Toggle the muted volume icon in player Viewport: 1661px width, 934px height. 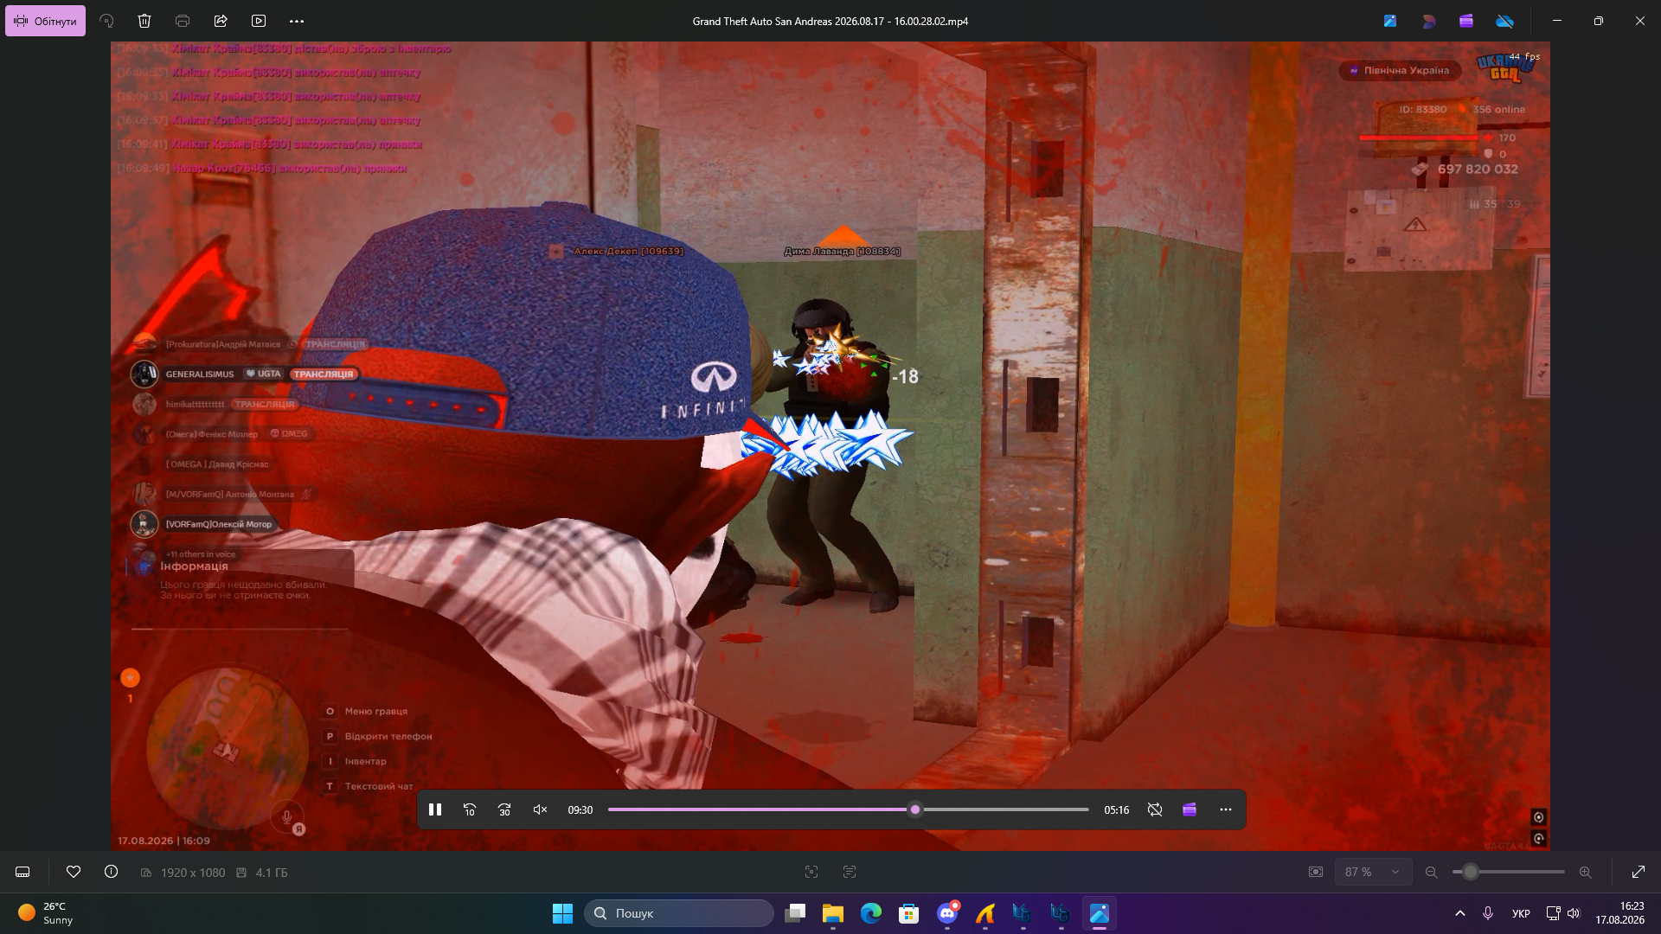(540, 809)
